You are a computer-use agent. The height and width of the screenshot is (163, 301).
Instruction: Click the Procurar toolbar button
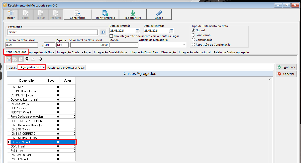(x=56, y=15)
